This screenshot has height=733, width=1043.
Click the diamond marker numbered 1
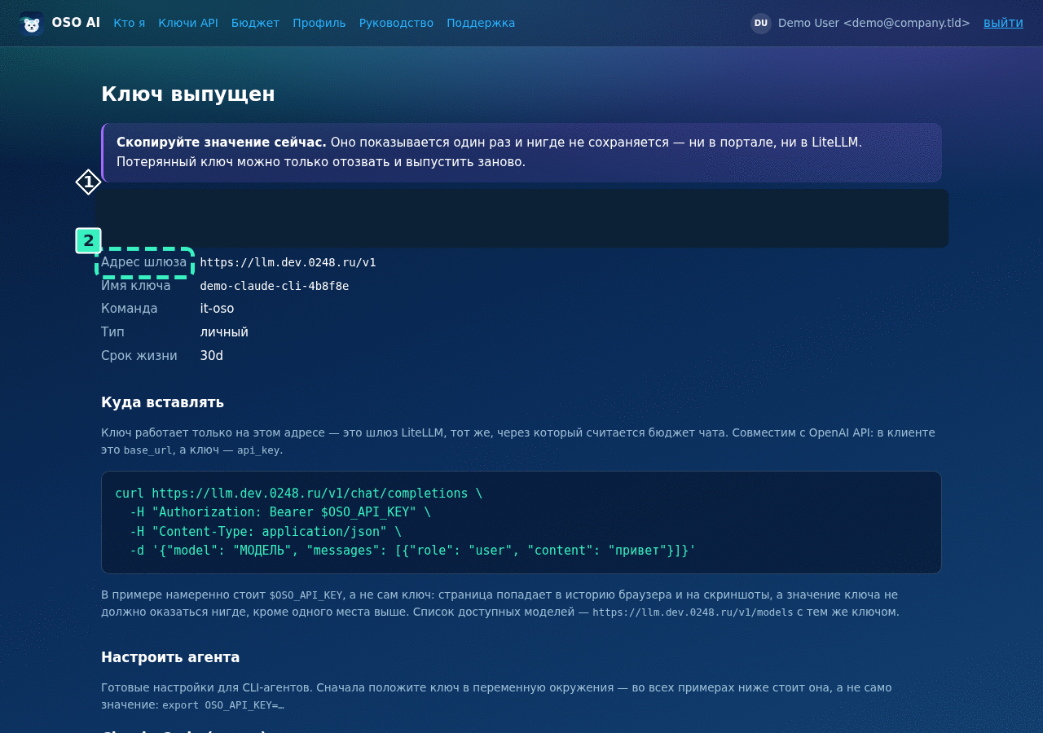click(88, 182)
